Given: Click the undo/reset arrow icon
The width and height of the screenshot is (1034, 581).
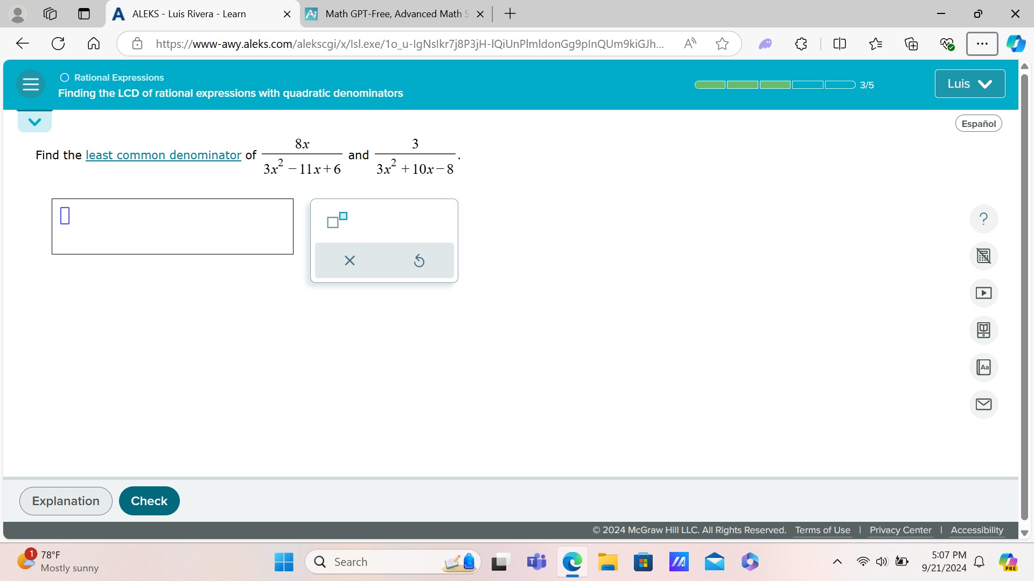Looking at the screenshot, I should tap(418, 260).
